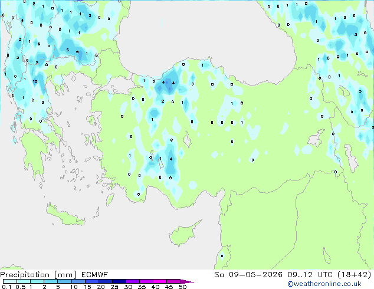Click the date 'Sa 09-05-2026'
The width and height of the screenshot is (374, 289).
click(x=248, y=275)
